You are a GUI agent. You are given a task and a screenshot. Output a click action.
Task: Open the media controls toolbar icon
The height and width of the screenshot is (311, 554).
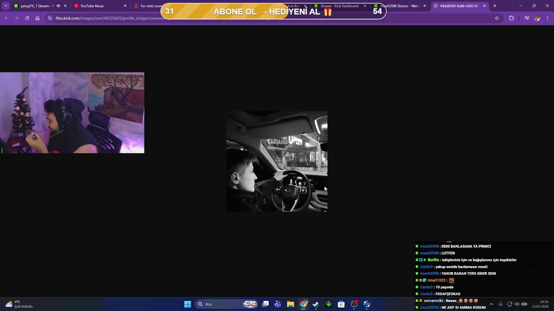[527, 18]
